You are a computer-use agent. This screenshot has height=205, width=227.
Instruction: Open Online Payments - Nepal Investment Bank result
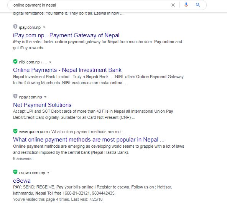tap(67, 70)
